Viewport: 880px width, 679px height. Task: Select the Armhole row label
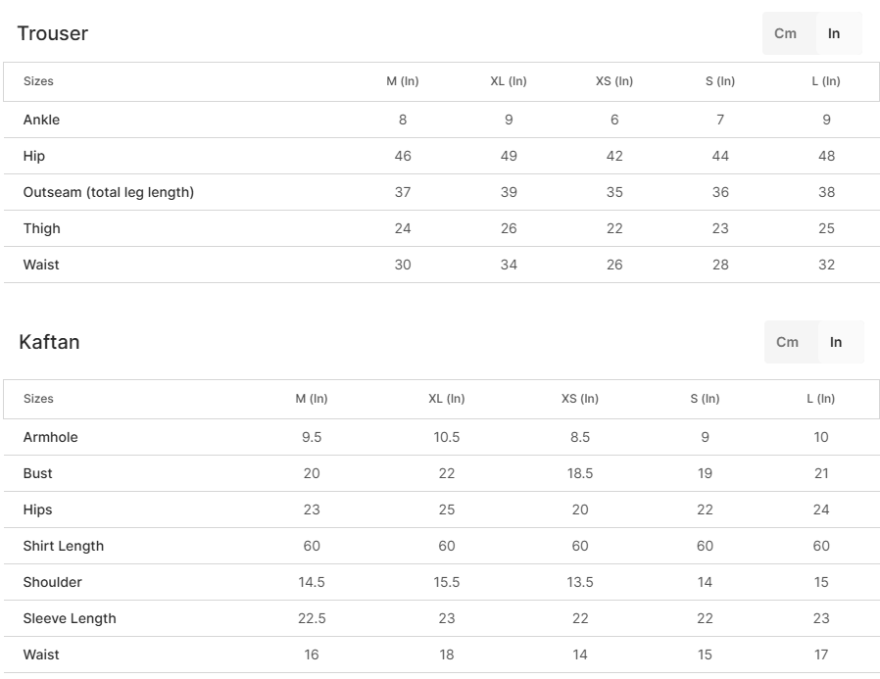click(x=51, y=437)
